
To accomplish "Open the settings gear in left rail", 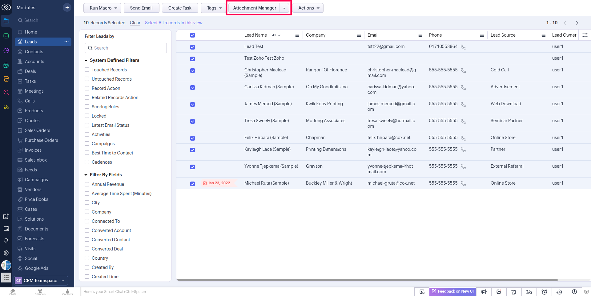I will (x=6, y=253).
